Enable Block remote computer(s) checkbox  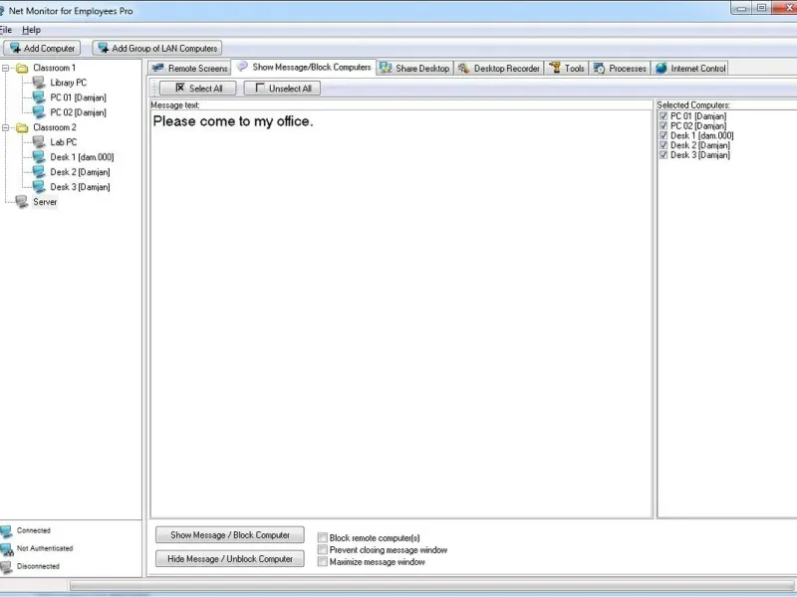[x=322, y=537]
